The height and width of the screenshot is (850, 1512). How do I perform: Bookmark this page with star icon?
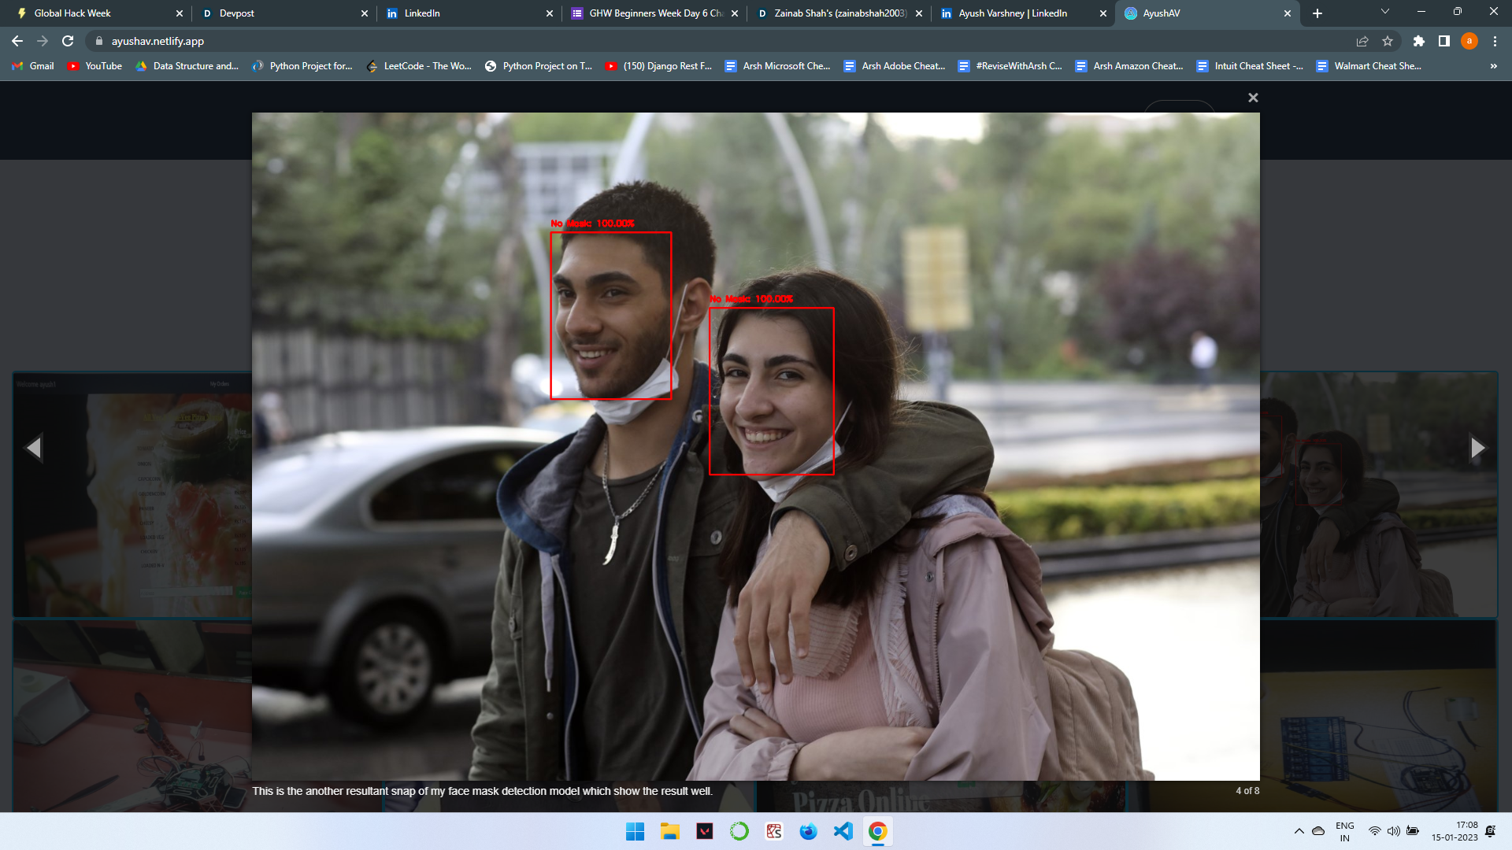pyautogui.click(x=1388, y=41)
